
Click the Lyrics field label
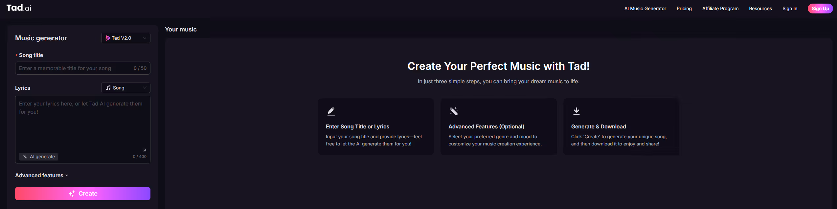click(23, 88)
